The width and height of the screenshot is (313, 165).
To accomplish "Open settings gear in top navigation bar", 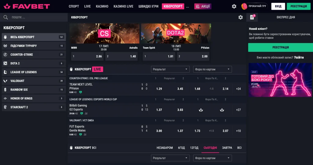I will coord(234,6).
